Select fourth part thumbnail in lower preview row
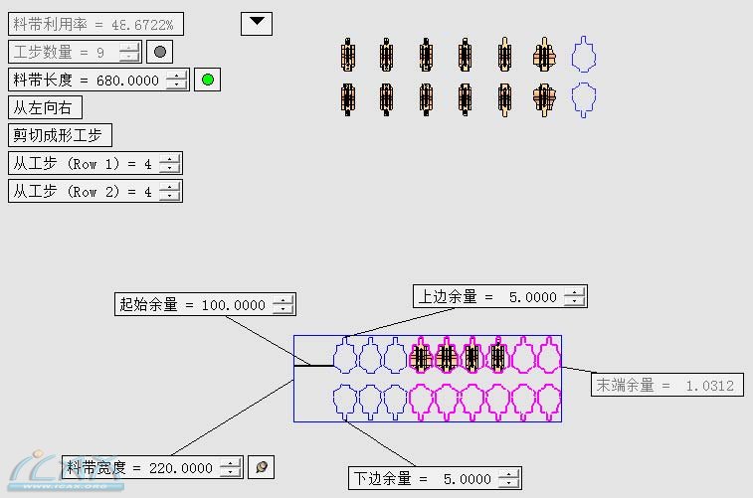The height and width of the screenshot is (498, 753). click(465, 99)
